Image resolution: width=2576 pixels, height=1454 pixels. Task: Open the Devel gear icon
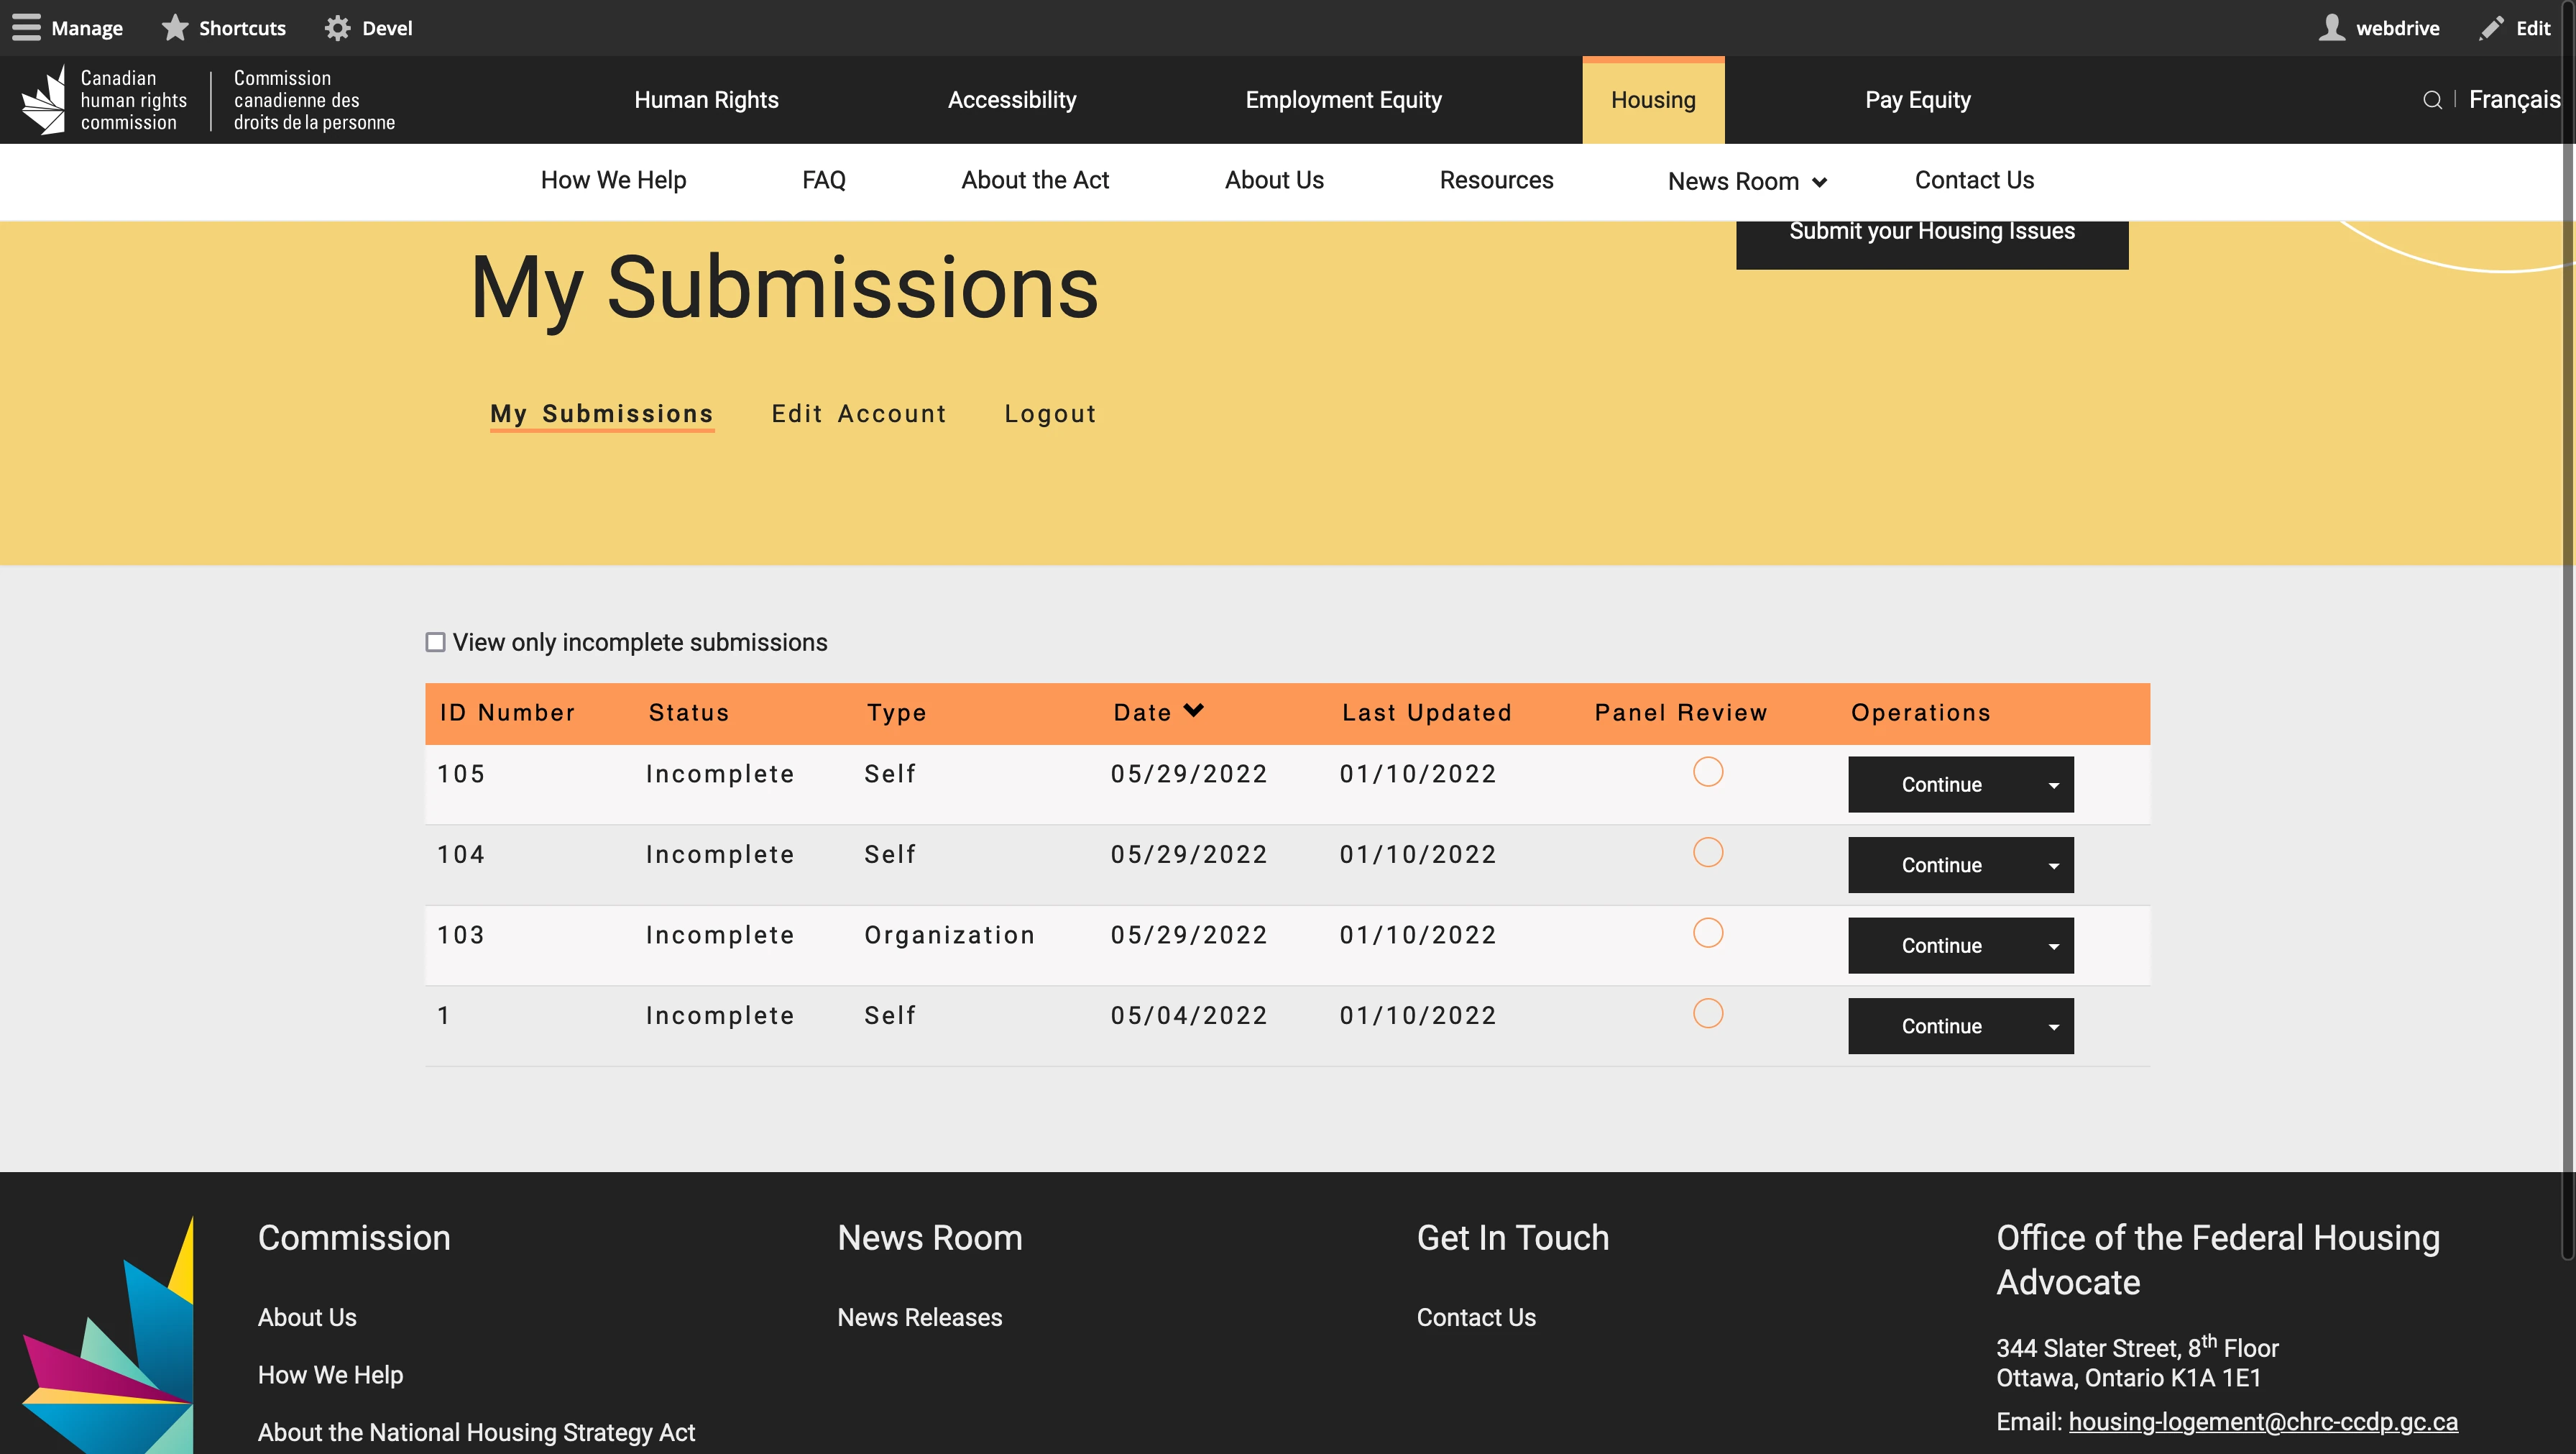pos(337,27)
